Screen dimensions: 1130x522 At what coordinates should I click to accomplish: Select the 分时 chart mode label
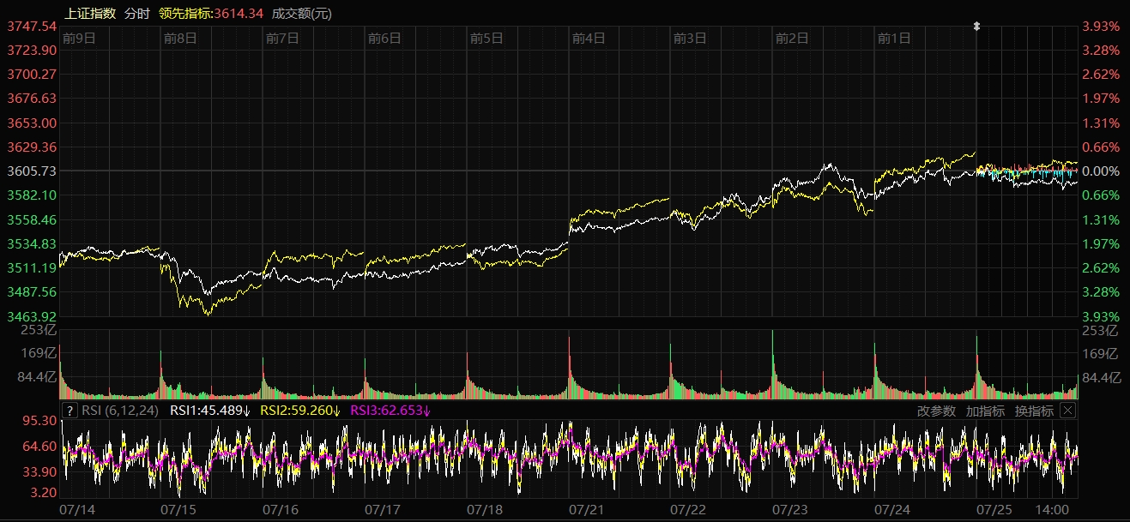tap(136, 13)
